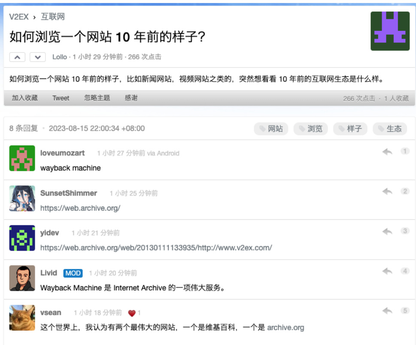
Task: Click reply arrow on SunsetShimmer's comment
Action: [387, 191]
